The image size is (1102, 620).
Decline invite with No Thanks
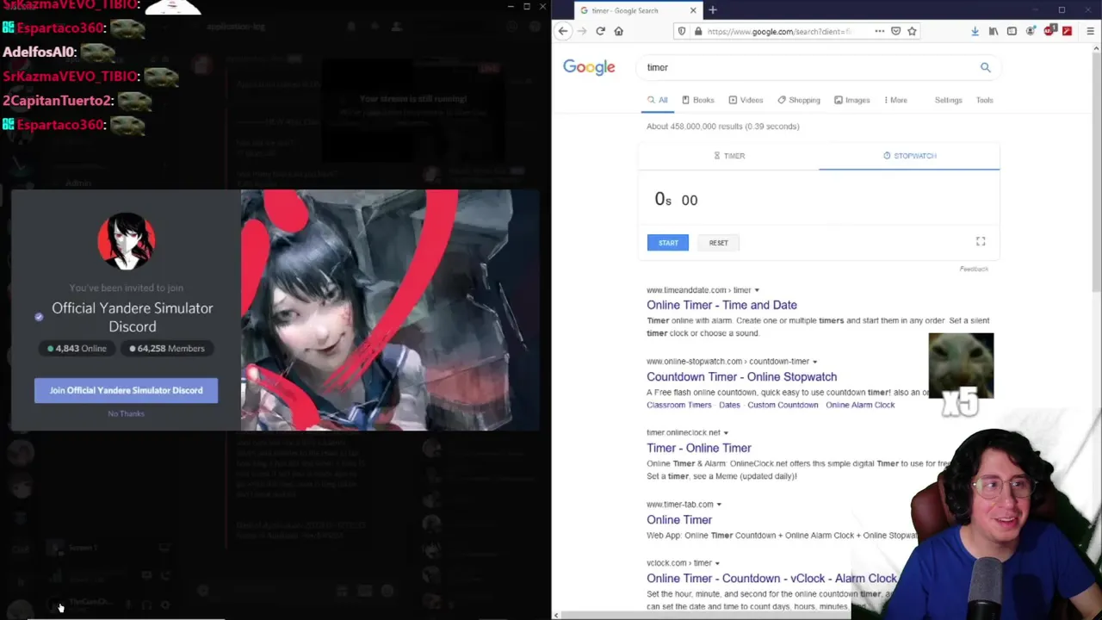[126, 413]
